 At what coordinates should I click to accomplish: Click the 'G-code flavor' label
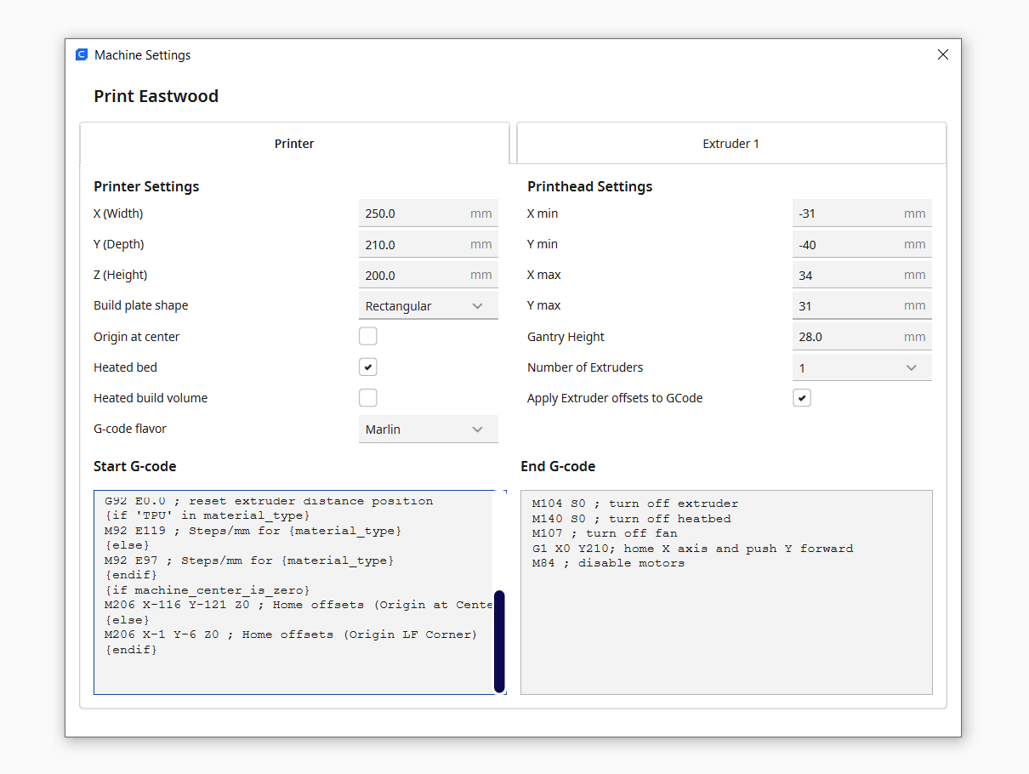tap(130, 429)
